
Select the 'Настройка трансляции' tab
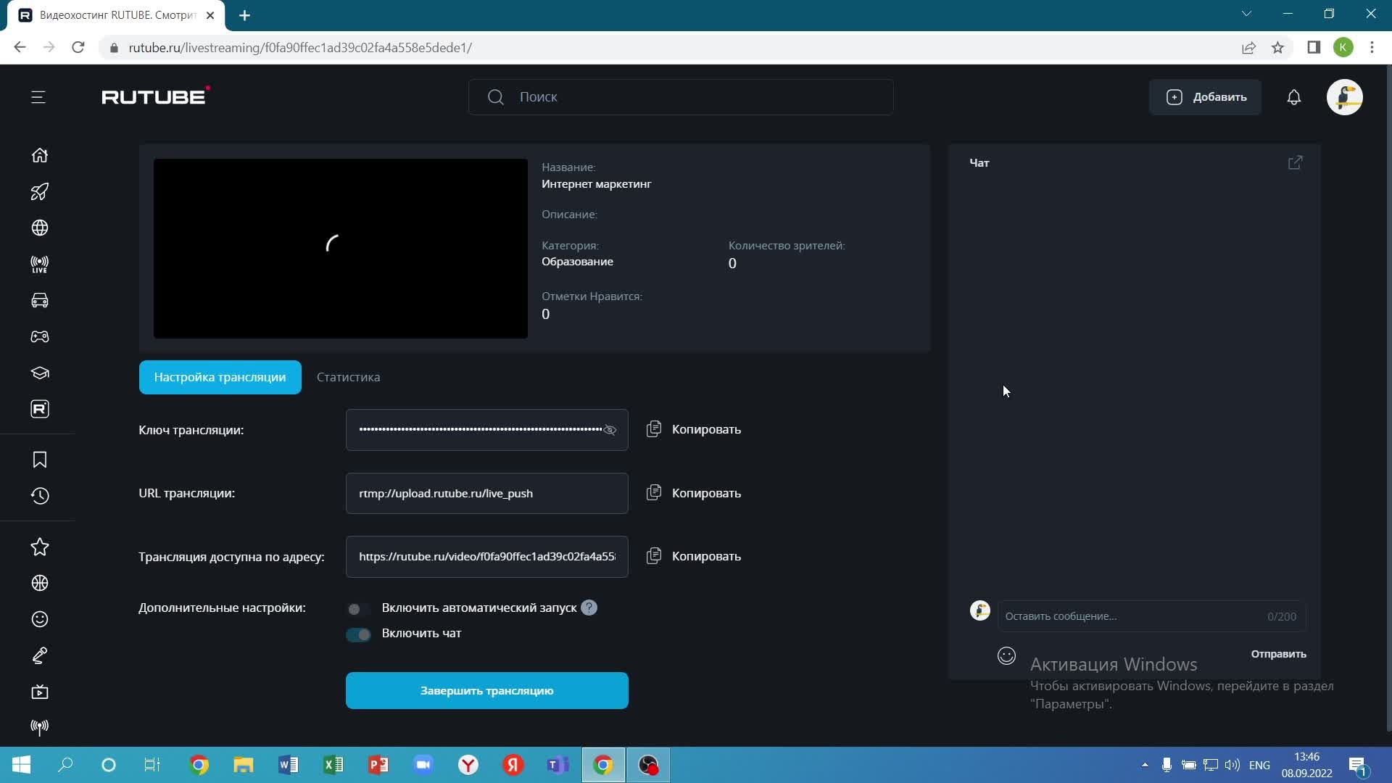pos(220,377)
